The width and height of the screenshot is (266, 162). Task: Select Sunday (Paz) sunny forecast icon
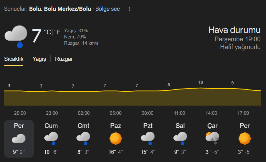click(x=116, y=138)
